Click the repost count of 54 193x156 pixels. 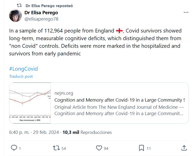(x=63, y=148)
